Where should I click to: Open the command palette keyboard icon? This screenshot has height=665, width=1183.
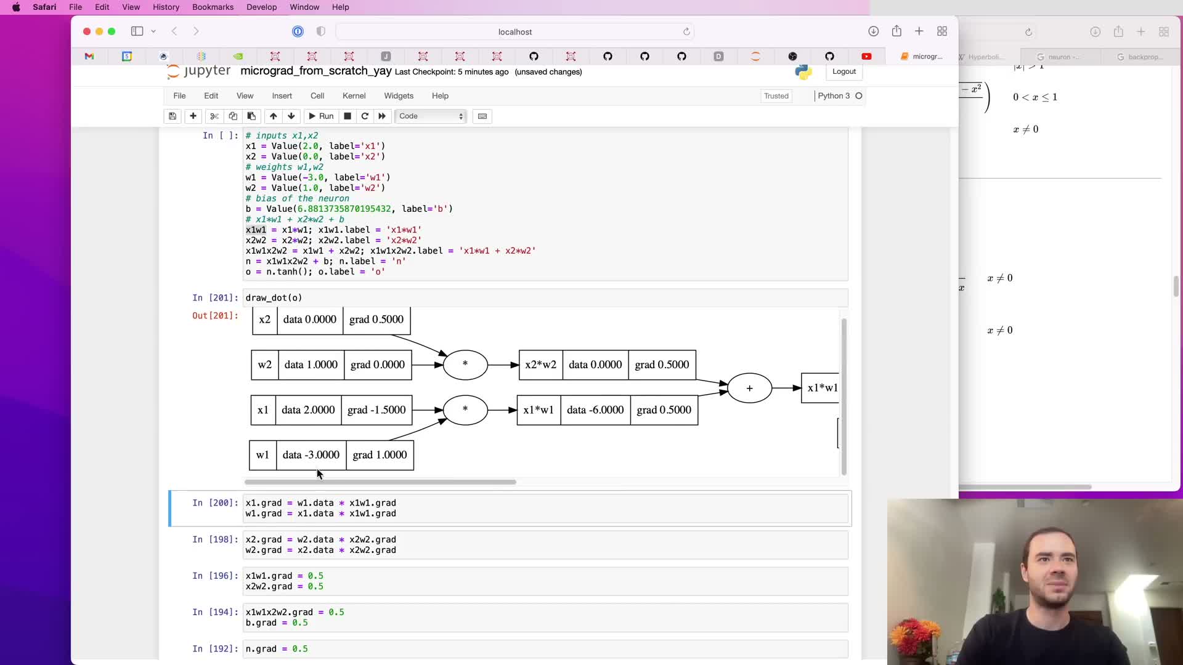point(482,116)
